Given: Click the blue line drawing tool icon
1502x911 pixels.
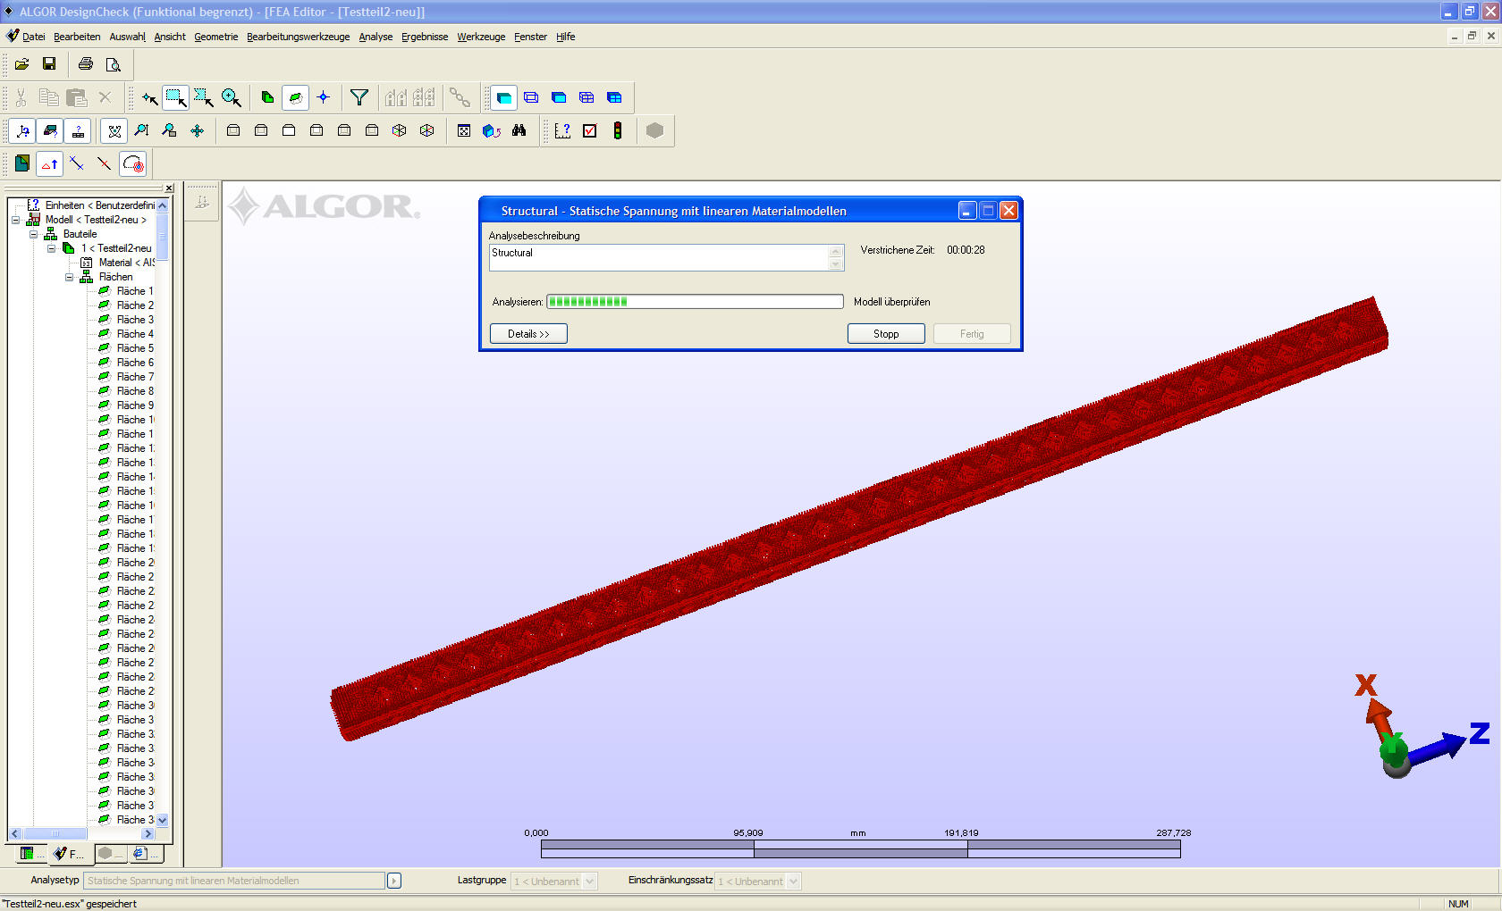Looking at the screenshot, I should (x=77, y=163).
